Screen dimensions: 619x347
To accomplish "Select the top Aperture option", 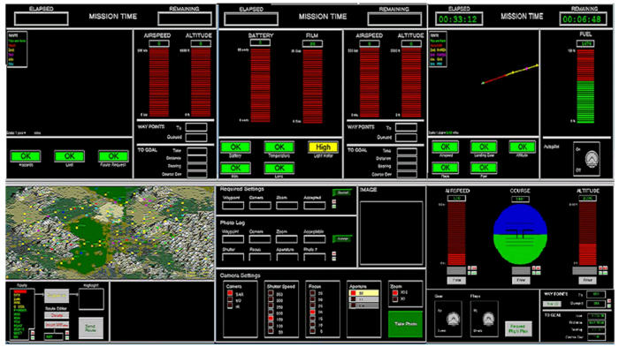I will pos(363,293).
